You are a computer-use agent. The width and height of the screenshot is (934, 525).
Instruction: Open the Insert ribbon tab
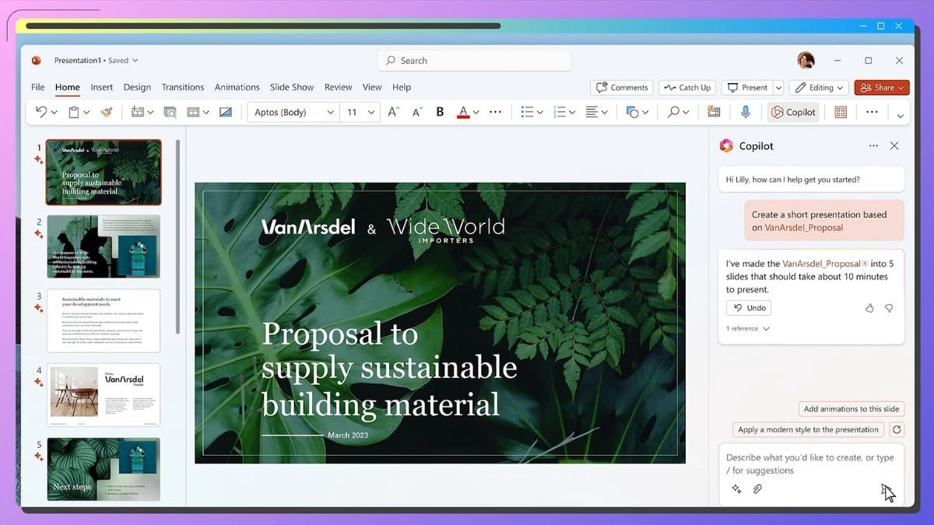[x=101, y=87]
